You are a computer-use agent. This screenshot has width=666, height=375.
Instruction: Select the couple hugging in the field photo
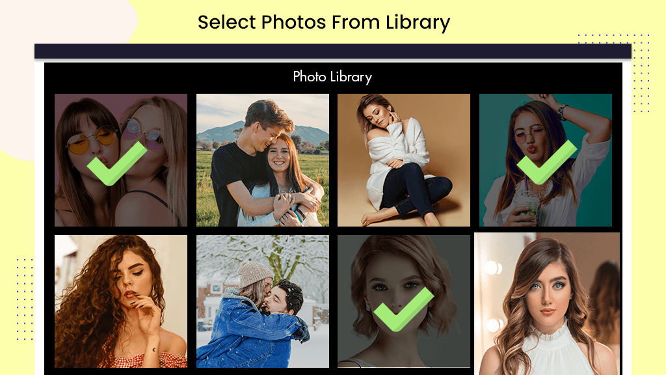[x=263, y=160]
